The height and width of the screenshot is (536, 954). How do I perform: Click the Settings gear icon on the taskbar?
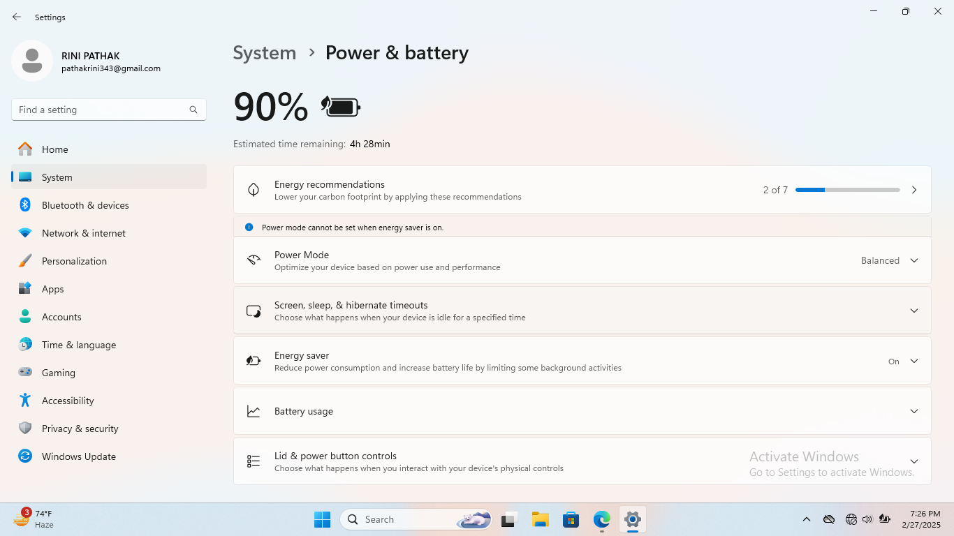coord(633,519)
